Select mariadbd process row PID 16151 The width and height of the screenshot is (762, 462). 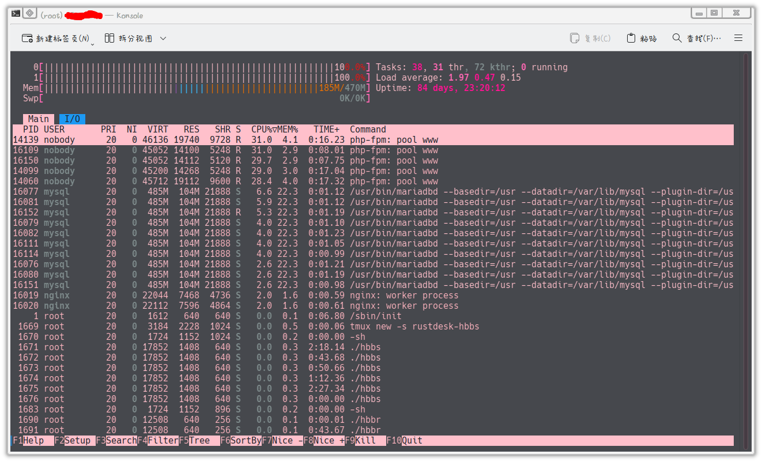pyautogui.click(x=373, y=285)
